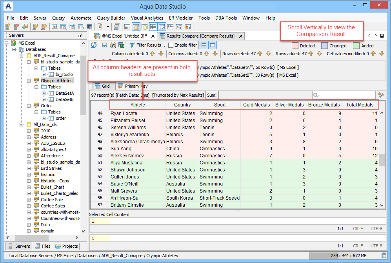Toggle the single pane view button
This screenshot has height=263, width=391.
click(212, 45)
